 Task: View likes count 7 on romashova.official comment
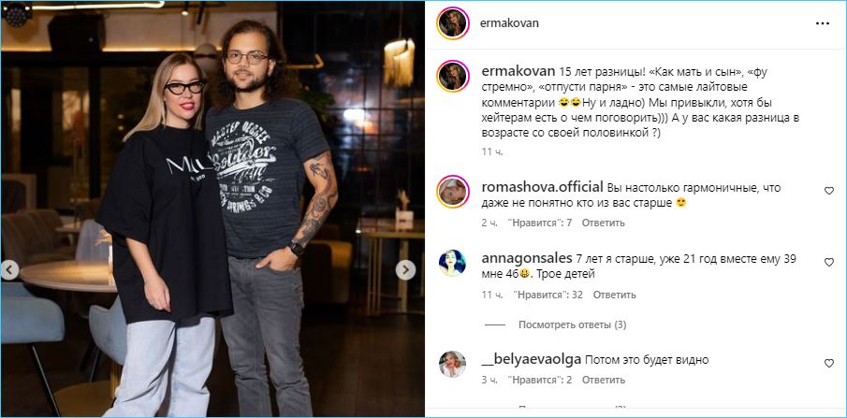[540, 223]
